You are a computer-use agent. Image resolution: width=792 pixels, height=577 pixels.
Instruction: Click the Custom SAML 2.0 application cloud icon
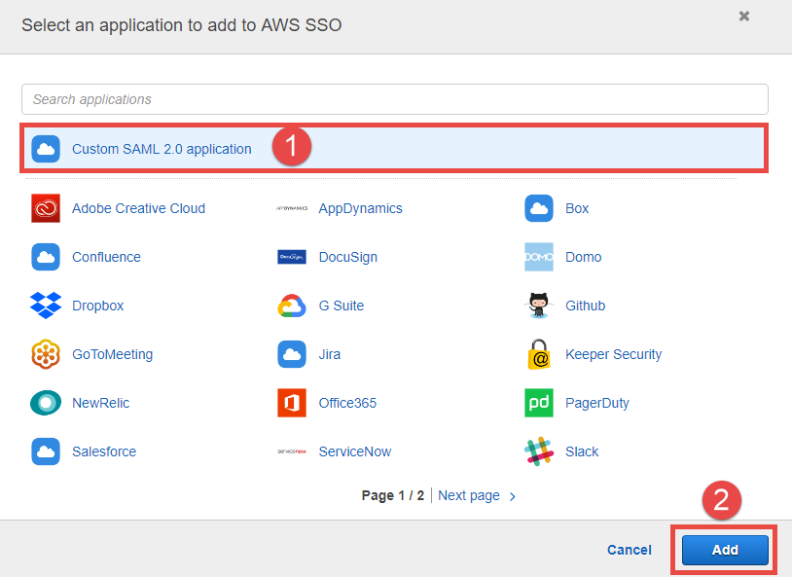click(46, 149)
